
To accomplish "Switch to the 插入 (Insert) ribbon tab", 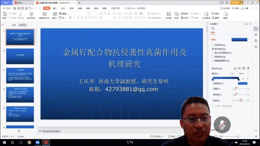I will [55, 8].
